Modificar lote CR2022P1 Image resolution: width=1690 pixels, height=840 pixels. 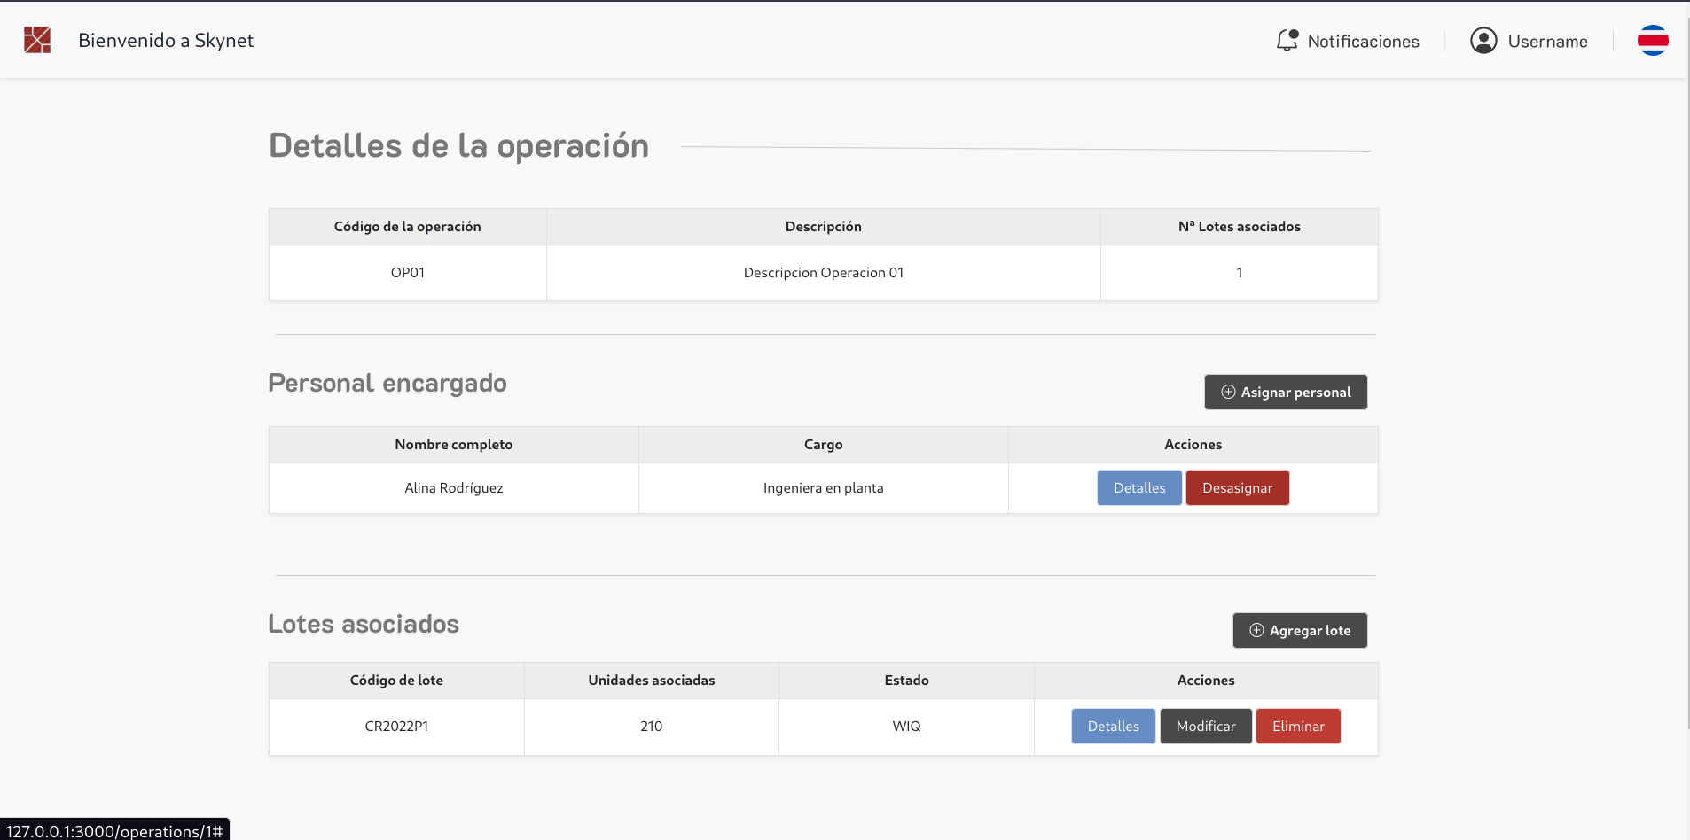click(1206, 726)
